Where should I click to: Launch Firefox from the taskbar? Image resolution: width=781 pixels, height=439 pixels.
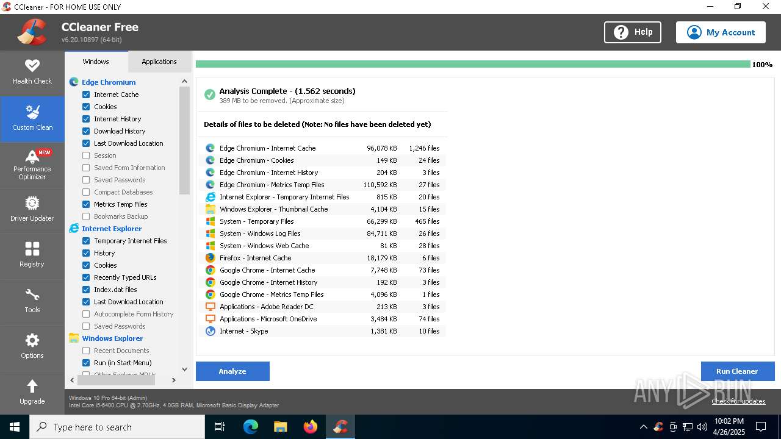point(311,427)
